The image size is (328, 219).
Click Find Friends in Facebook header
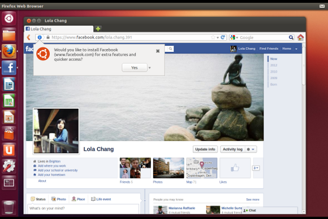(269, 49)
